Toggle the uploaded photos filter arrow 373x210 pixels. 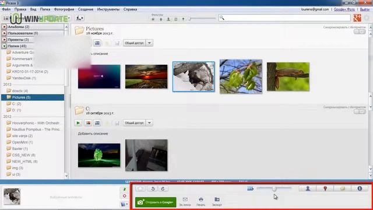161,19
